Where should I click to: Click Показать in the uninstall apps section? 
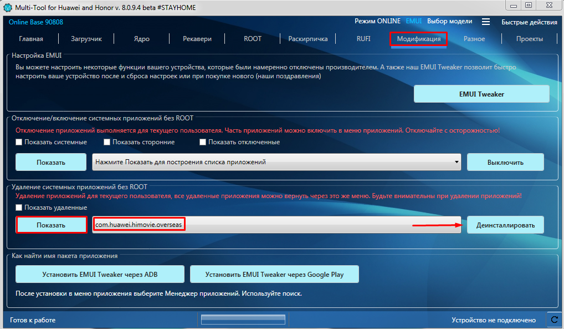point(51,225)
